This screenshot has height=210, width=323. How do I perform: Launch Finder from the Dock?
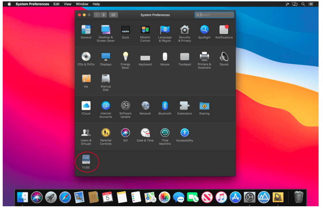coord(22,197)
